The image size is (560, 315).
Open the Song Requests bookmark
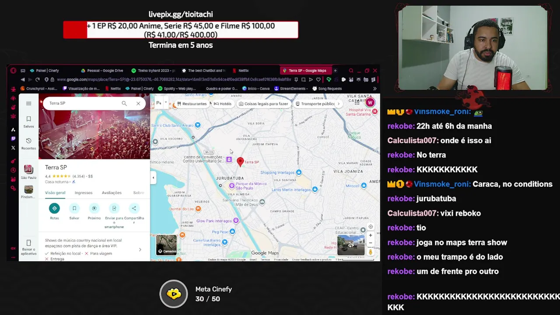(x=327, y=88)
